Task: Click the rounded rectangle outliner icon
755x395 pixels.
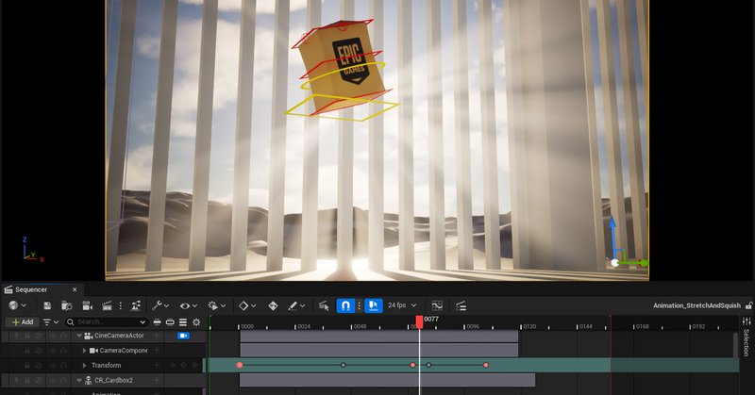Action: click(x=170, y=321)
